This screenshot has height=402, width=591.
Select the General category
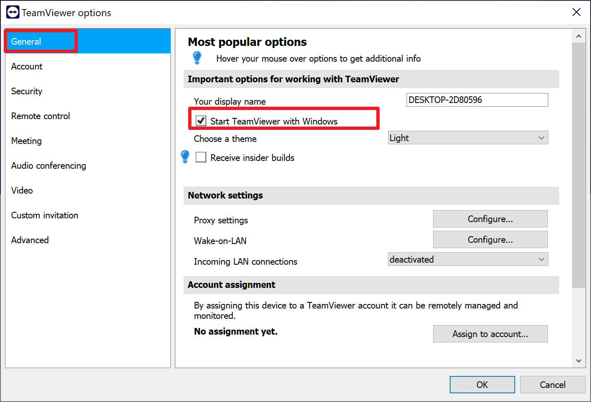[88, 41]
